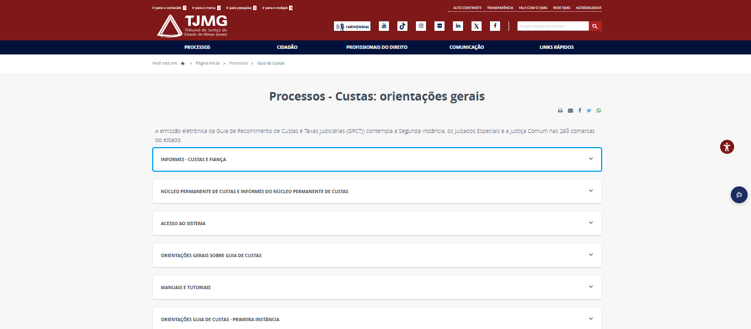This screenshot has width=751, height=329.
Task: Open the TJMG YouTube channel icon
Action: click(x=384, y=26)
